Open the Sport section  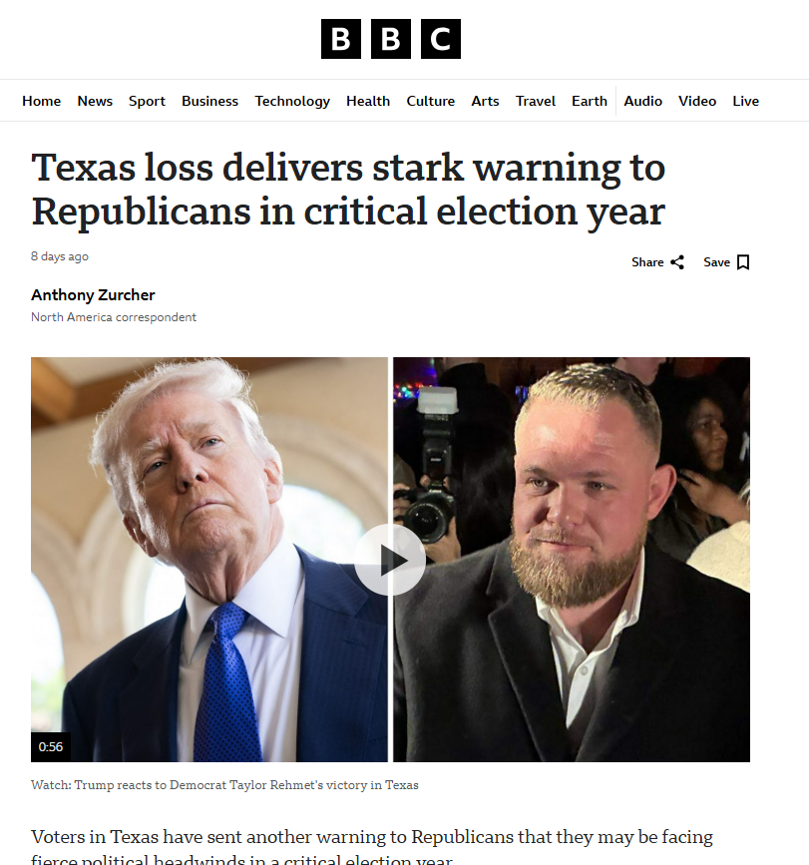point(147,101)
